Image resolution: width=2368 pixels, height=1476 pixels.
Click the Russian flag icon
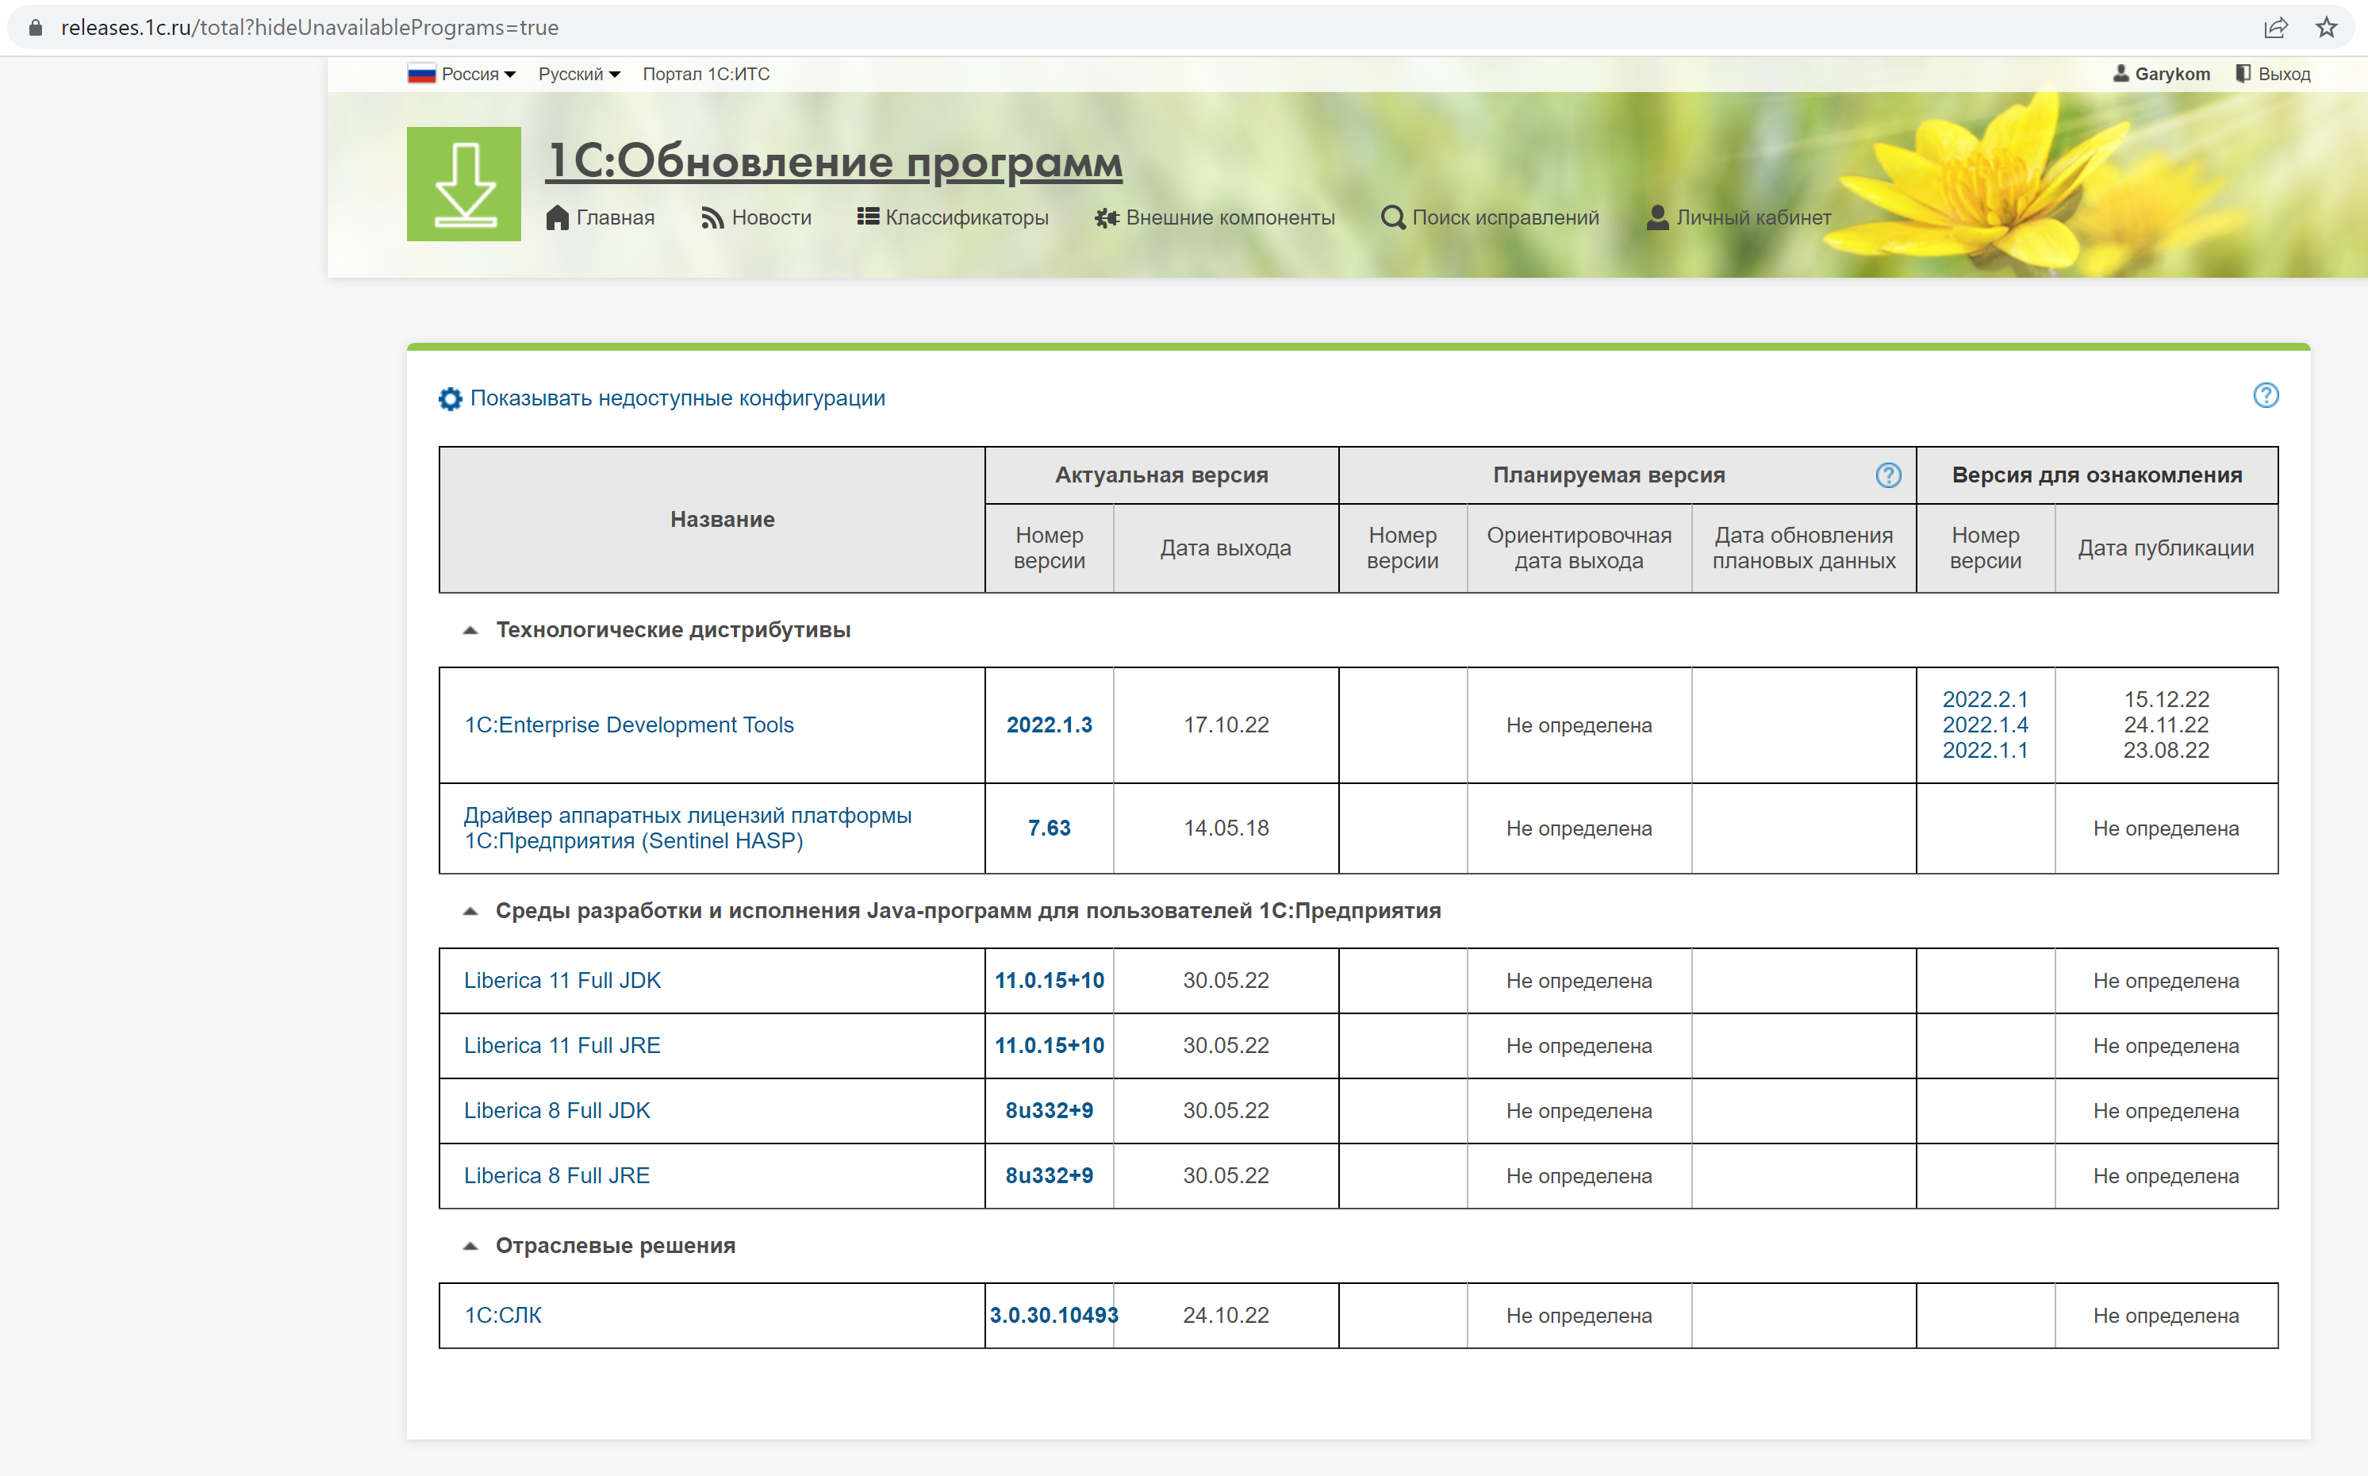click(x=421, y=74)
